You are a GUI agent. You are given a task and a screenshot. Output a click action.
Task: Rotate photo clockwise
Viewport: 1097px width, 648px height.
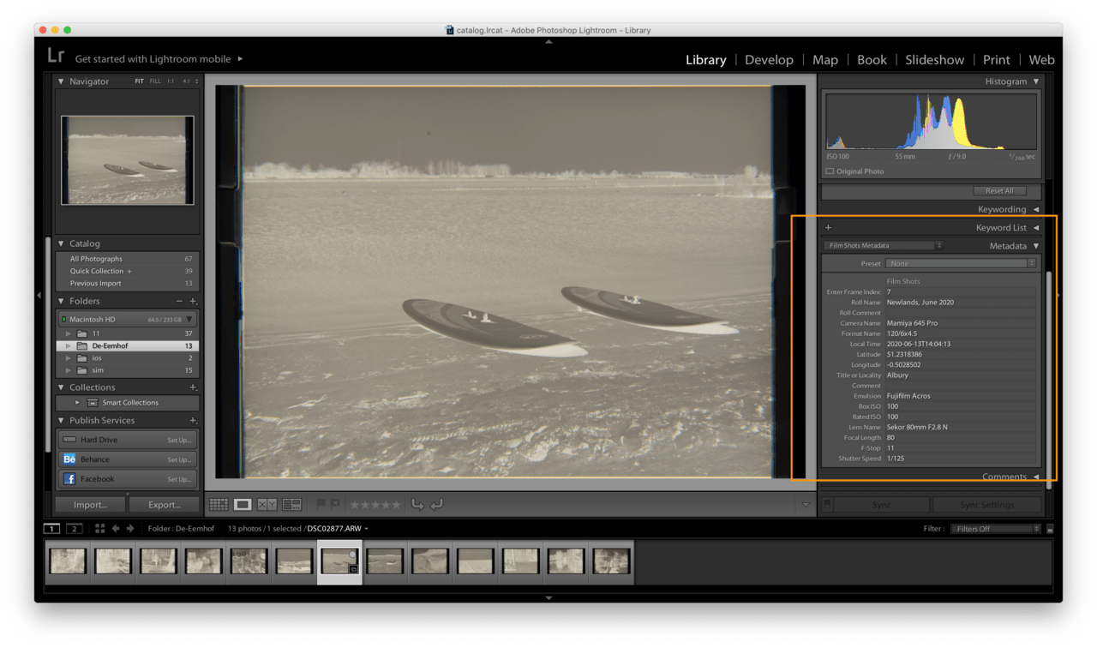436,505
